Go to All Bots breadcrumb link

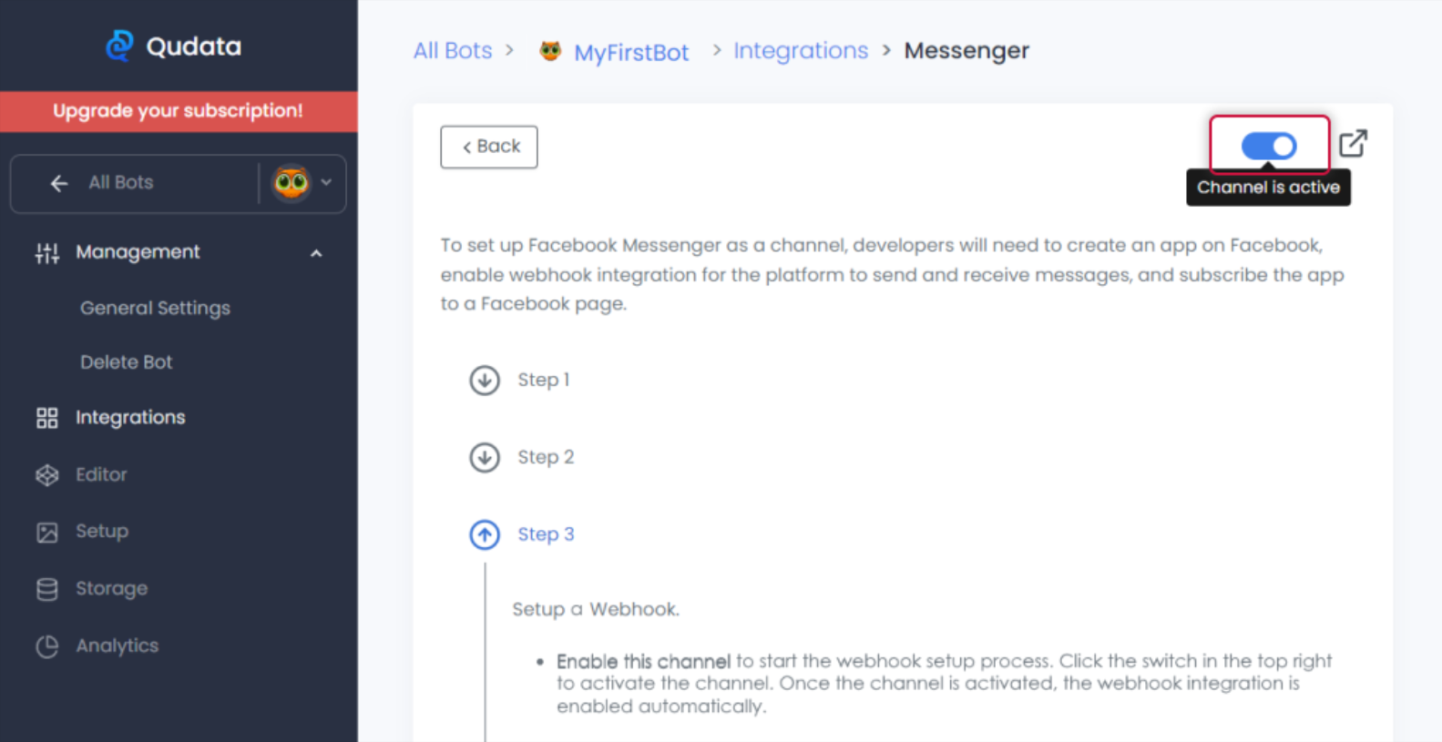(453, 51)
